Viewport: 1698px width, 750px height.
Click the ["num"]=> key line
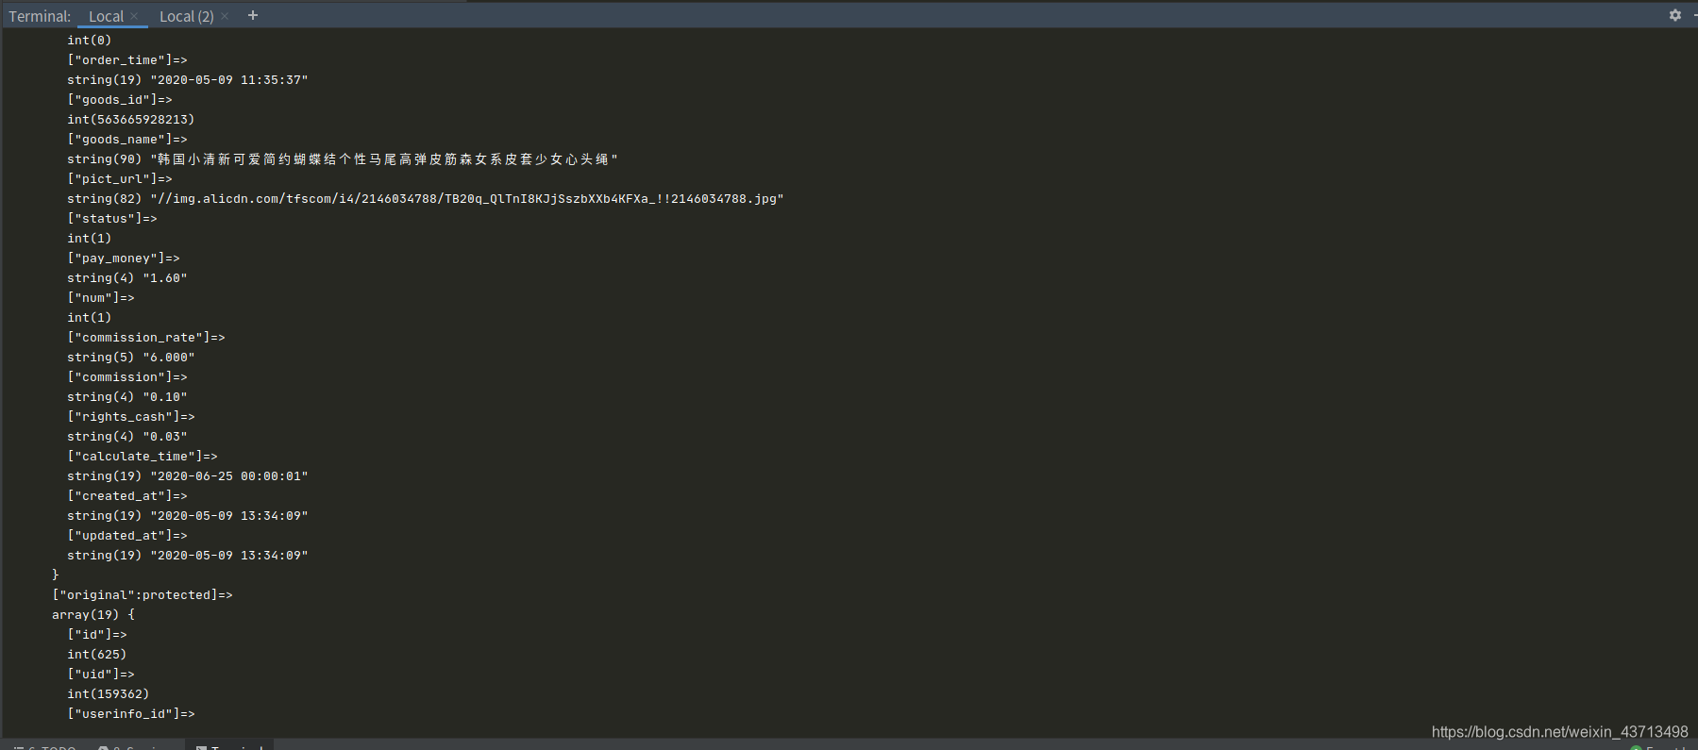pos(101,298)
